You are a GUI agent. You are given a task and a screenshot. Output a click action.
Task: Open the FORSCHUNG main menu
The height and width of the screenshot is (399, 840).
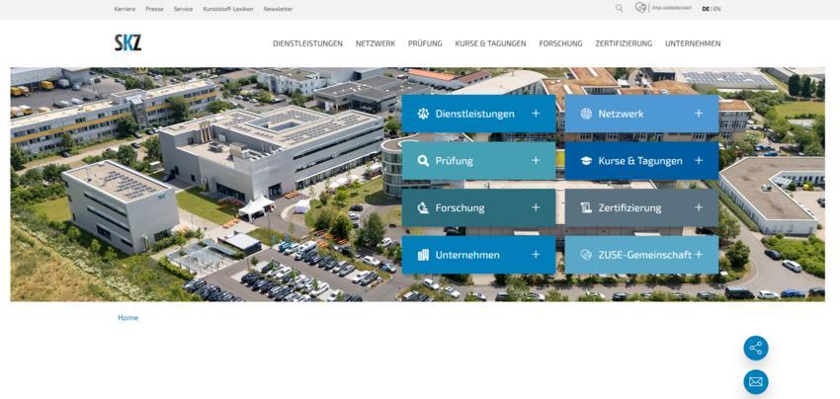tap(560, 43)
